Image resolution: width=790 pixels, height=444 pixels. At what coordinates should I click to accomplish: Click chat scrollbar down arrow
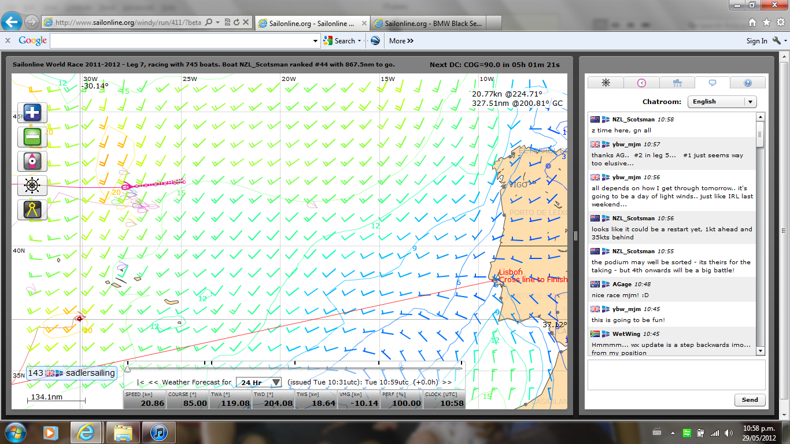[761, 351]
